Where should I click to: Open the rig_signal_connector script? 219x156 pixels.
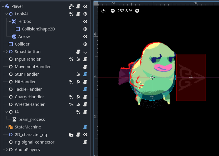[85, 142]
